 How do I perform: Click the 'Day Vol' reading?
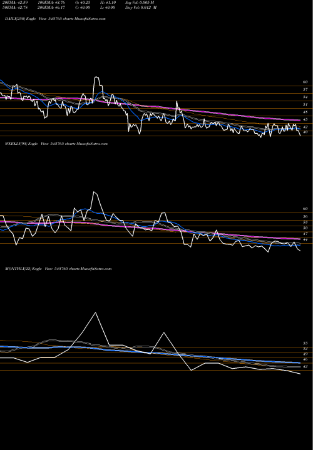point(141,7)
